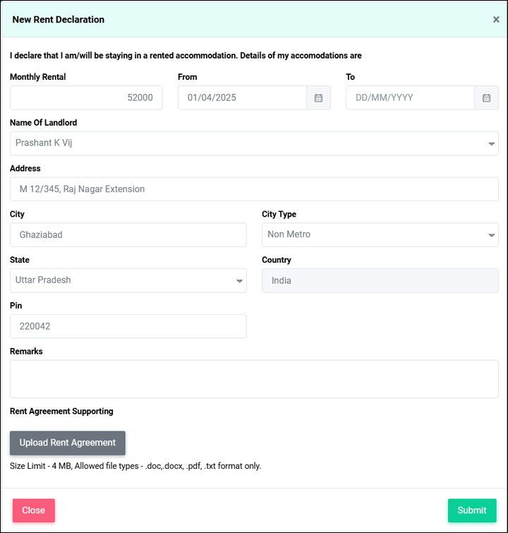This screenshot has height=533, width=508.
Task: Click the To date DD/MM/YYYY field
Action: (x=410, y=98)
